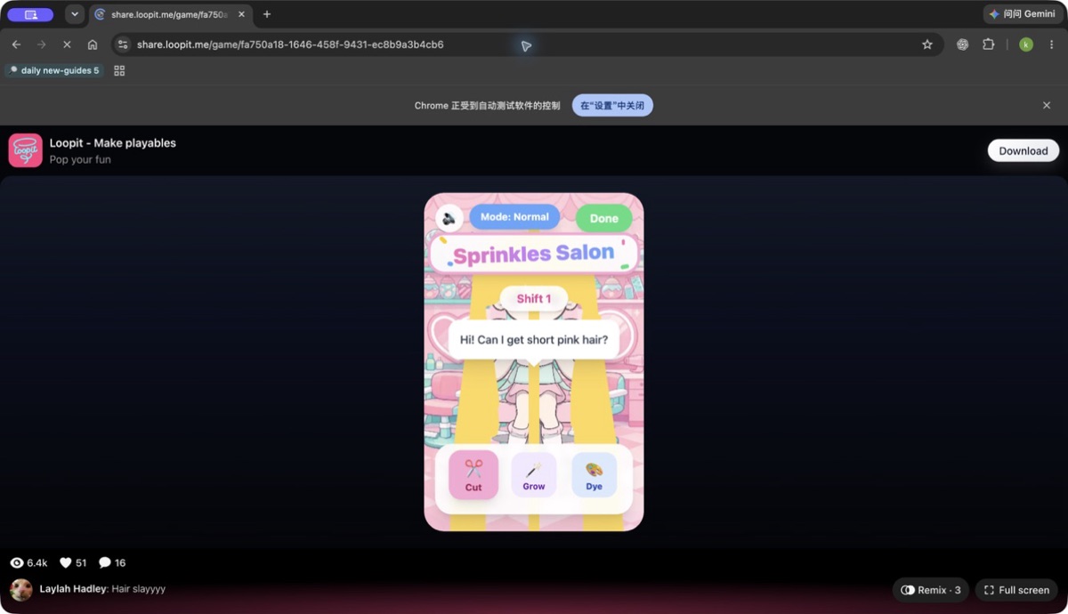Open the browser home page
The width and height of the screenshot is (1068, 614).
tap(93, 44)
